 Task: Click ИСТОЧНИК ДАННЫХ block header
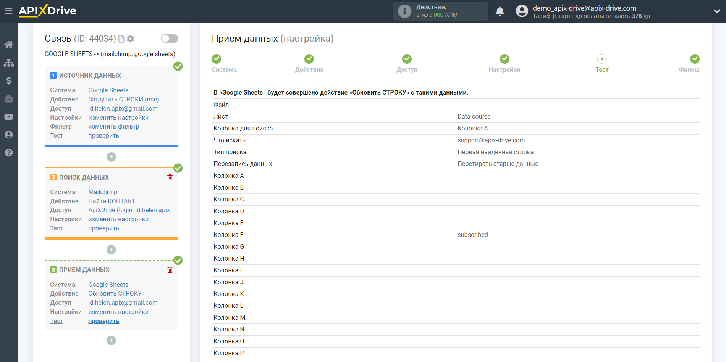(90, 76)
